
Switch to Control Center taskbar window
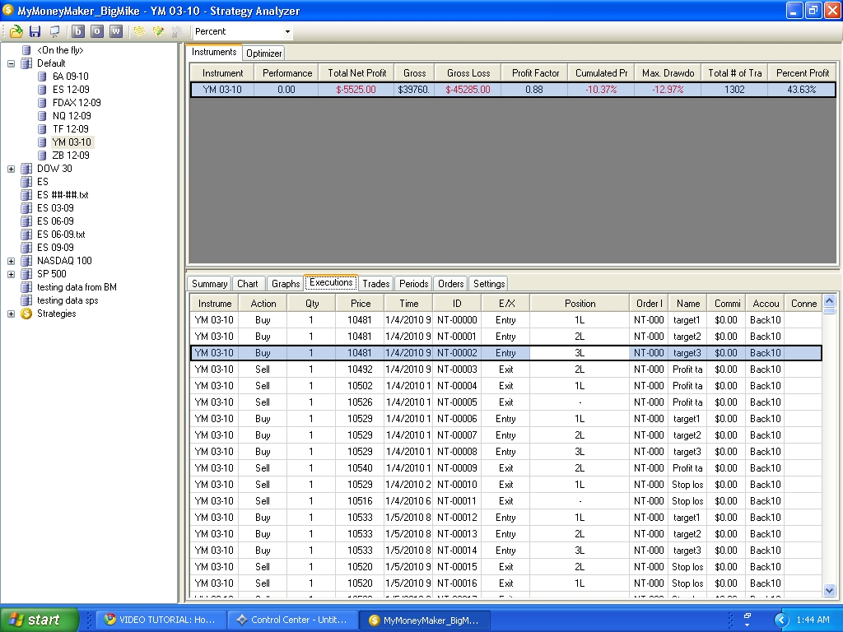(294, 620)
